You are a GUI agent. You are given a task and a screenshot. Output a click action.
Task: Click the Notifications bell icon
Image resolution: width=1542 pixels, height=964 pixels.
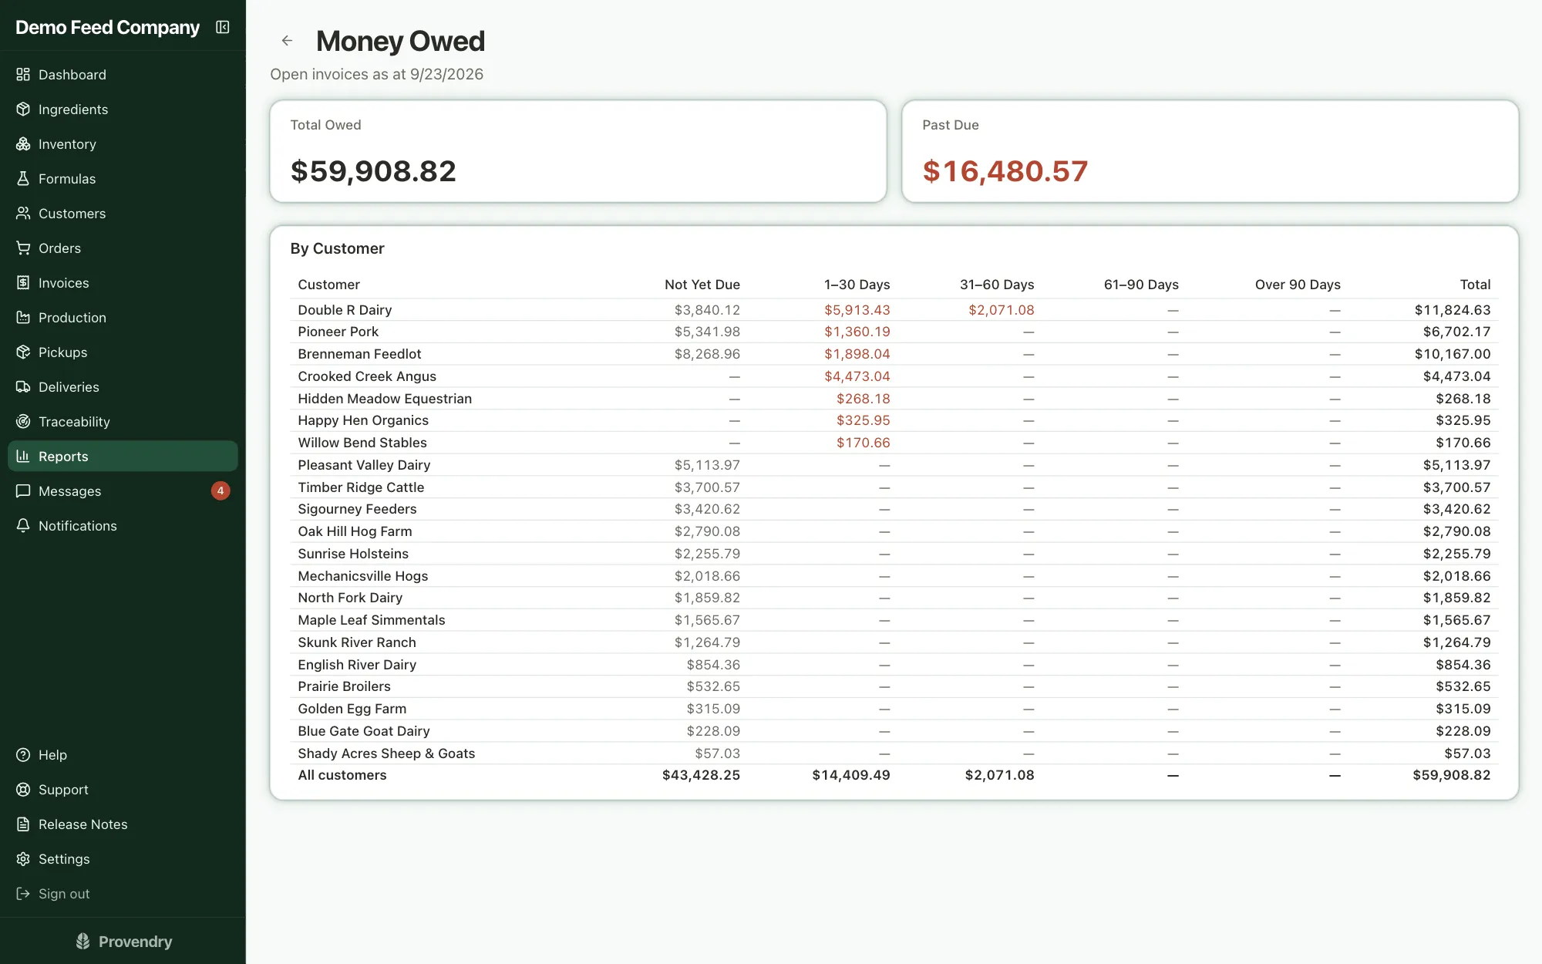point(23,526)
